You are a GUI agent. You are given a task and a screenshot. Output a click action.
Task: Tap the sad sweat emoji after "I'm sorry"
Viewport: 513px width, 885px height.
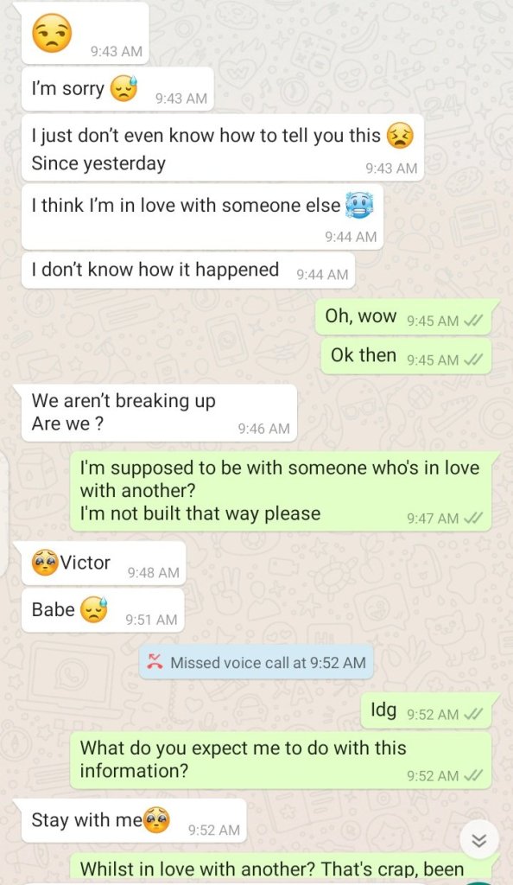coord(123,88)
